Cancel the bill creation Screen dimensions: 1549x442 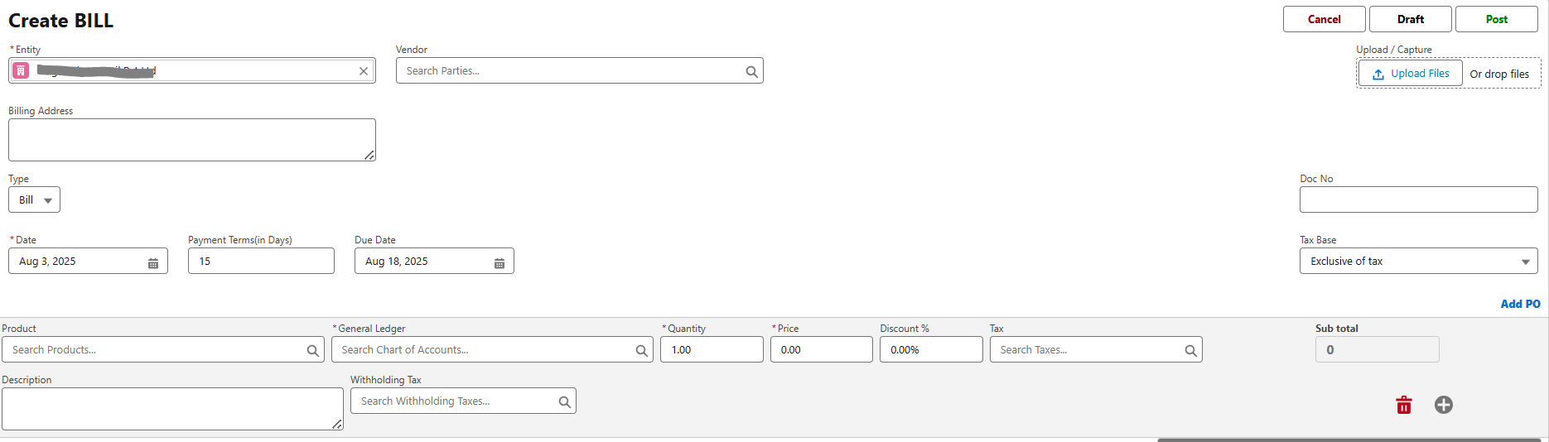click(1324, 19)
